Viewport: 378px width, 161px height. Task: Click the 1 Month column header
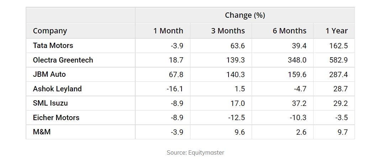168,31
